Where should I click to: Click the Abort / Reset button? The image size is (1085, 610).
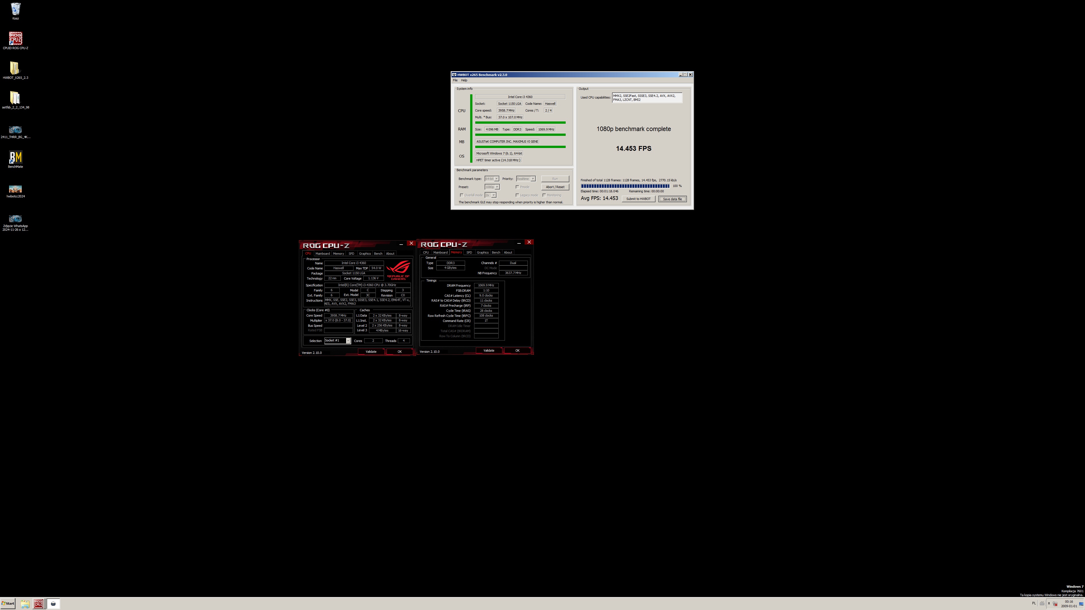click(x=555, y=187)
